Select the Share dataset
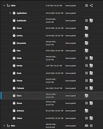This screenshot has width=103, height=129. [19, 96]
